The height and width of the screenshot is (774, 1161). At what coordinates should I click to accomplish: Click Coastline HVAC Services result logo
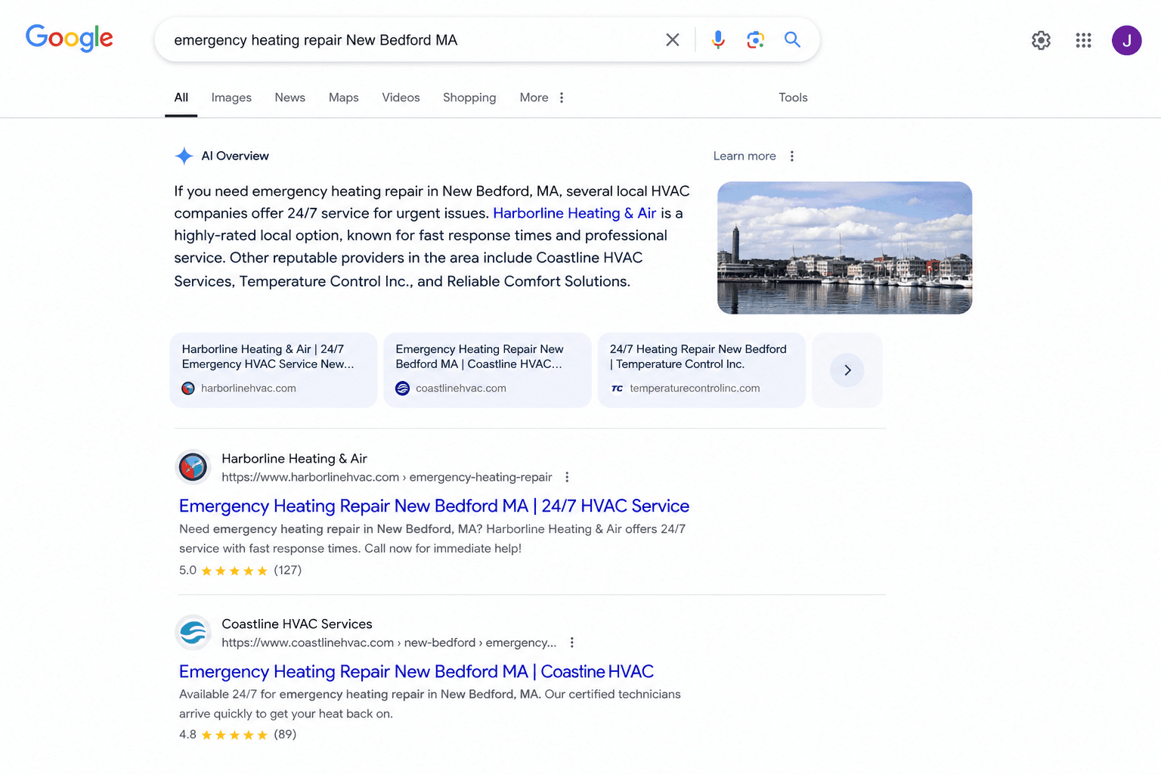coord(193,633)
